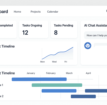Click the line chart in timeline card
The width and height of the screenshot is (107, 105).
coord(57,53)
